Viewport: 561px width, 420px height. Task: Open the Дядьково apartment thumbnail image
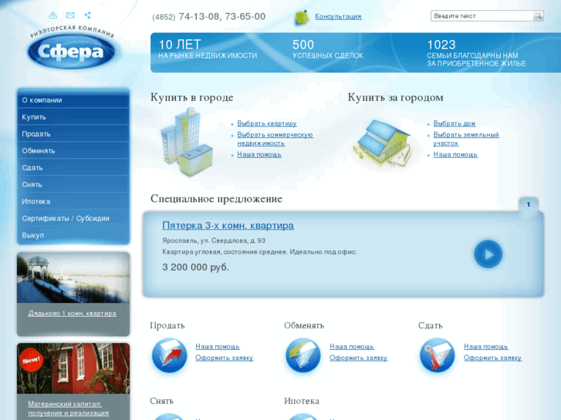point(73,278)
